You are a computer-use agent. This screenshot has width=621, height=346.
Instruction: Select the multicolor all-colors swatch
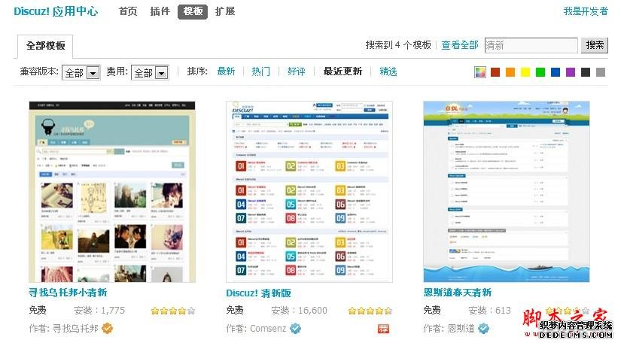pyautogui.click(x=480, y=72)
